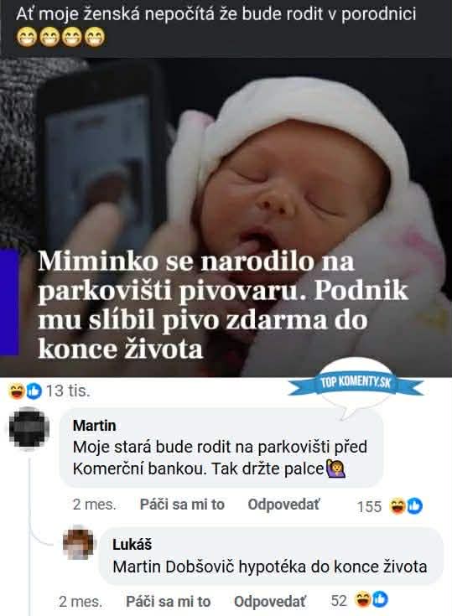Image resolution: width=452 pixels, height=616 pixels.
Task: Open the baby article image
Action: [226, 217]
